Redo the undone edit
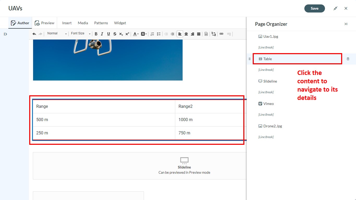Viewport: 356px width, 200px height. (x=40, y=34)
